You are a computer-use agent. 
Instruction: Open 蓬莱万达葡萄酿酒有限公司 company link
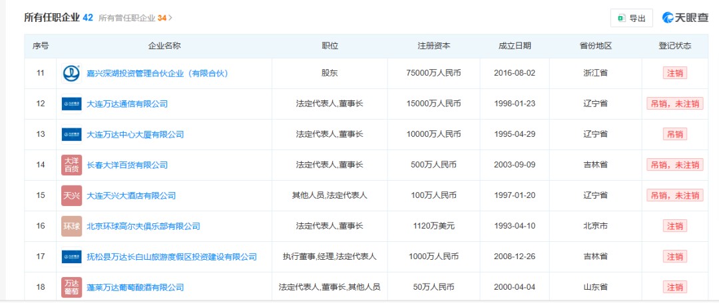tap(135, 287)
